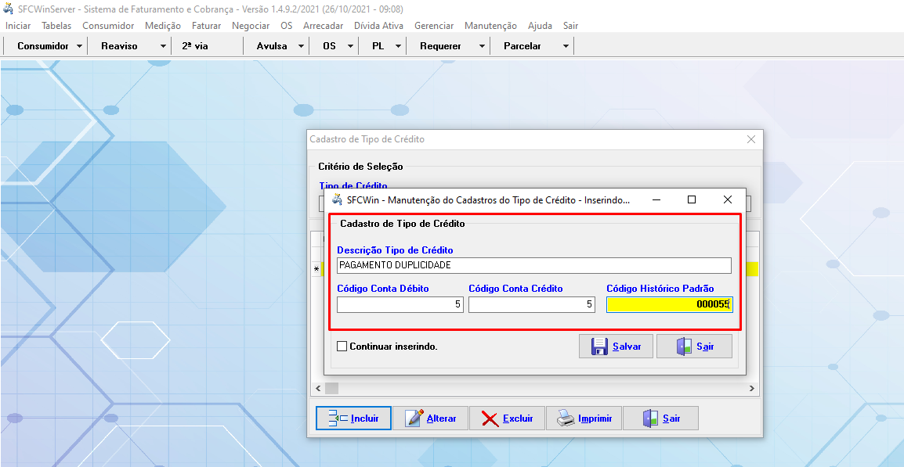Click SFCWin app icon in dialog title bar
Viewport: 904px width, 467px height.
point(337,199)
